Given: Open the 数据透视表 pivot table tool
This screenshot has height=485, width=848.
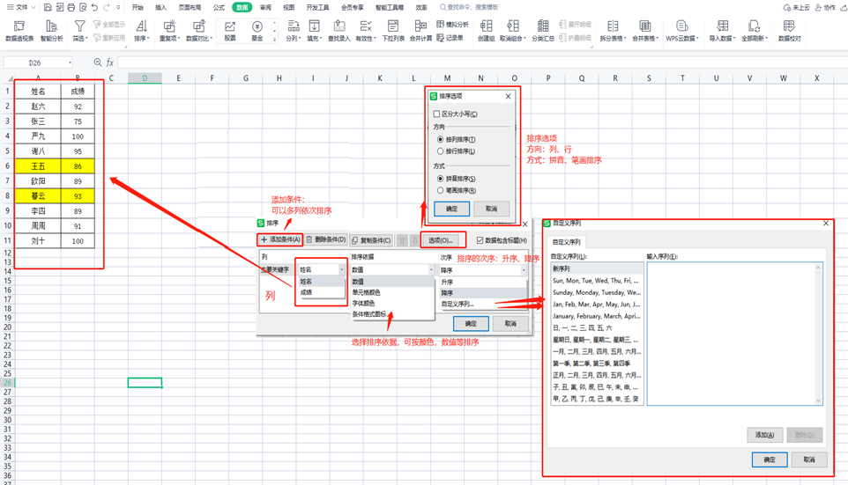Looking at the screenshot, I should (x=19, y=31).
